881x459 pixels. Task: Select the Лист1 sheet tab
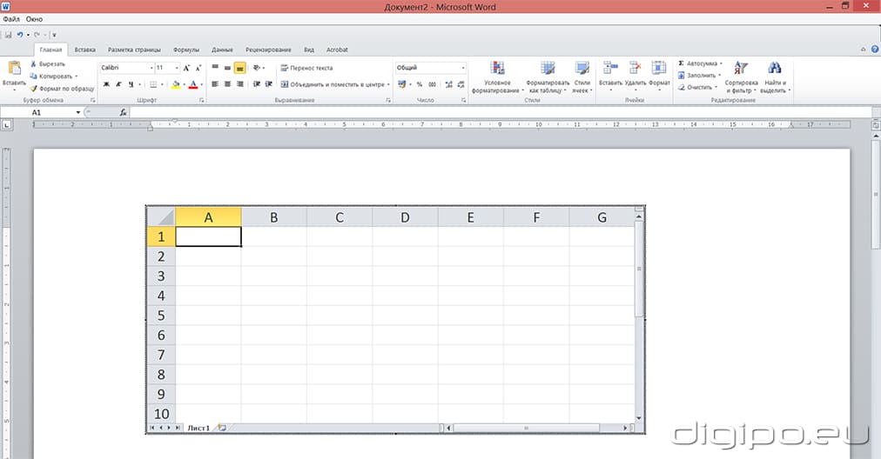click(198, 428)
